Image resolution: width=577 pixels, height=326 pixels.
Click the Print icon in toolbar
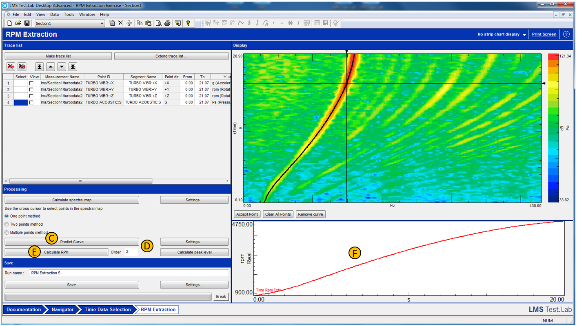tap(167, 23)
